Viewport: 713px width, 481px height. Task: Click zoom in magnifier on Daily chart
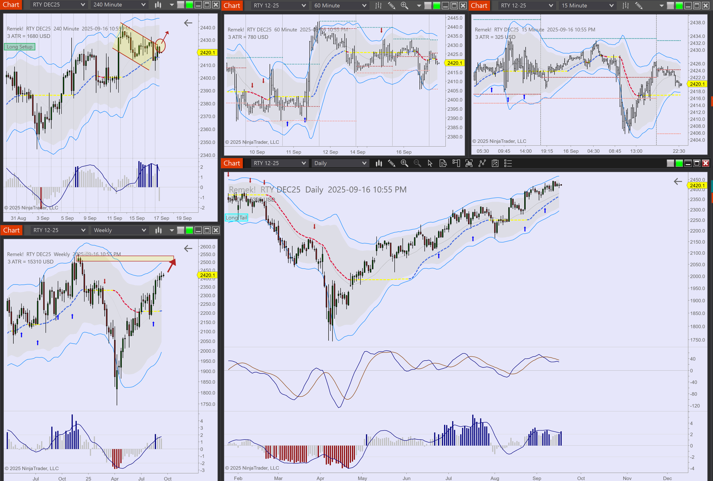[x=404, y=163]
